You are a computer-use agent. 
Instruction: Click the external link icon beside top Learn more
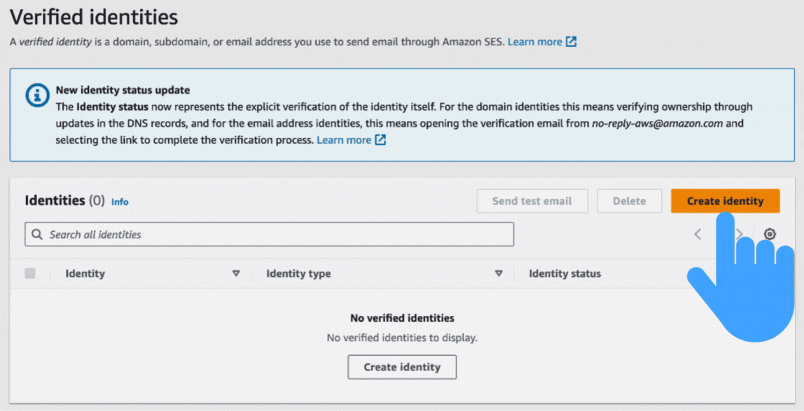click(x=571, y=41)
